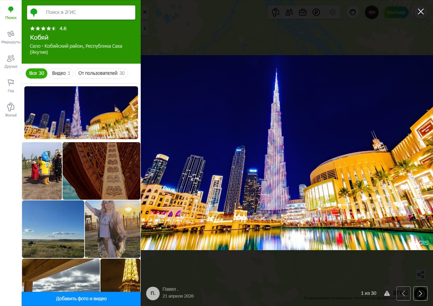Screen dimensions: 433x306
Task: Close the photo viewer with the X
Action: (x=421, y=12)
